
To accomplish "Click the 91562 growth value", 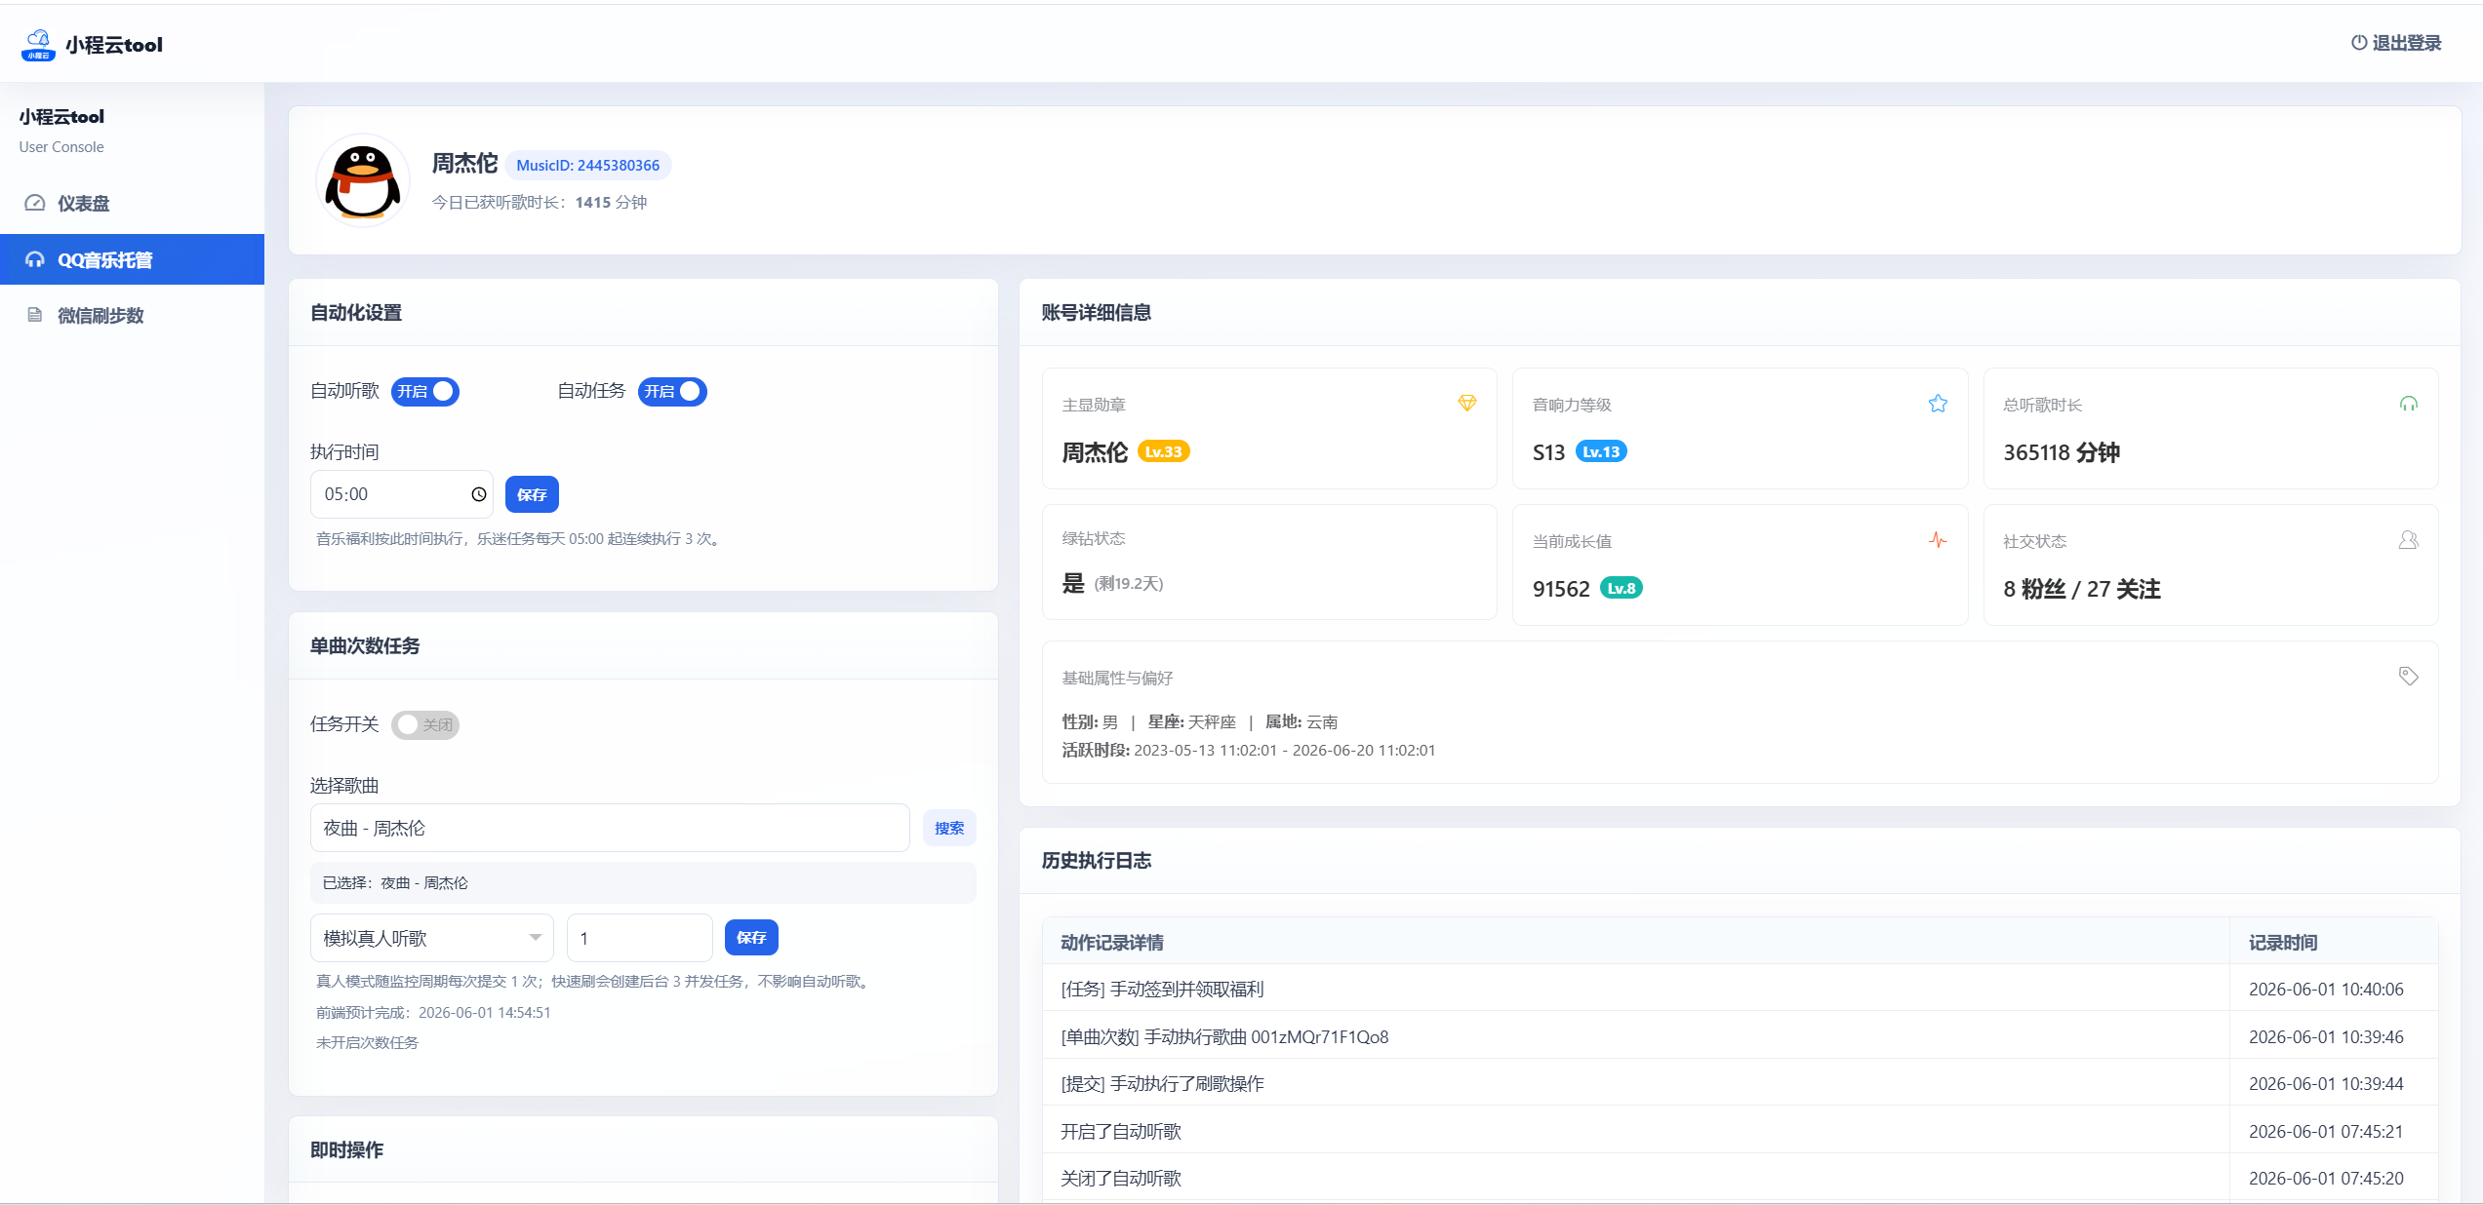I will [x=1561, y=589].
